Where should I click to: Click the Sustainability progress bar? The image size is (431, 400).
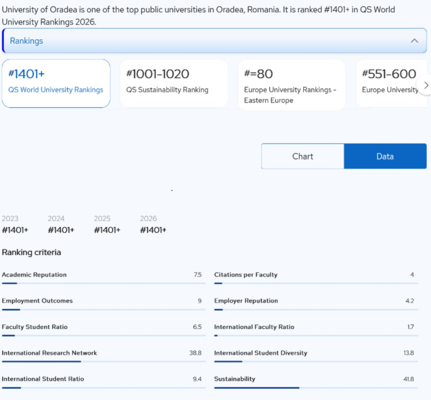[x=316, y=388]
